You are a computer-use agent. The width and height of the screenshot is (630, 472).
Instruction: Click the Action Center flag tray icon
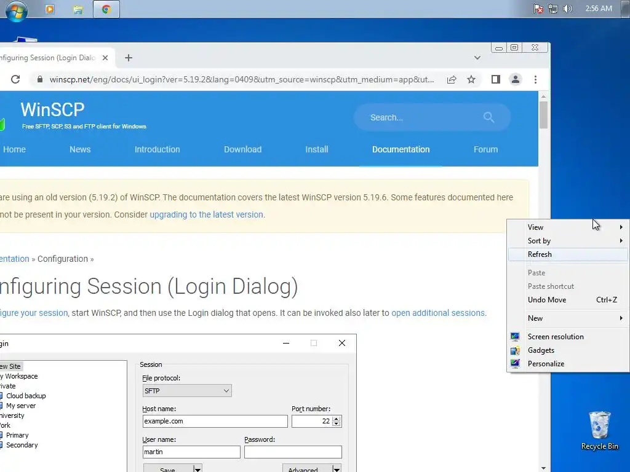tap(538, 9)
